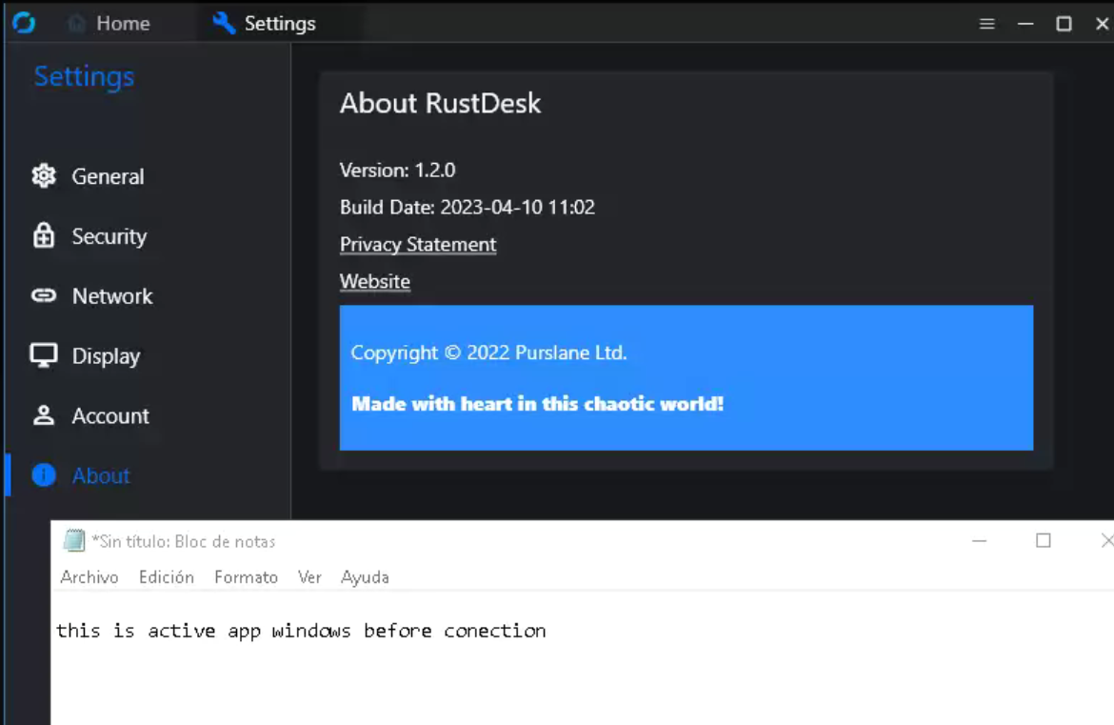Open the General settings gear icon
This screenshot has width=1114, height=725.
43,175
